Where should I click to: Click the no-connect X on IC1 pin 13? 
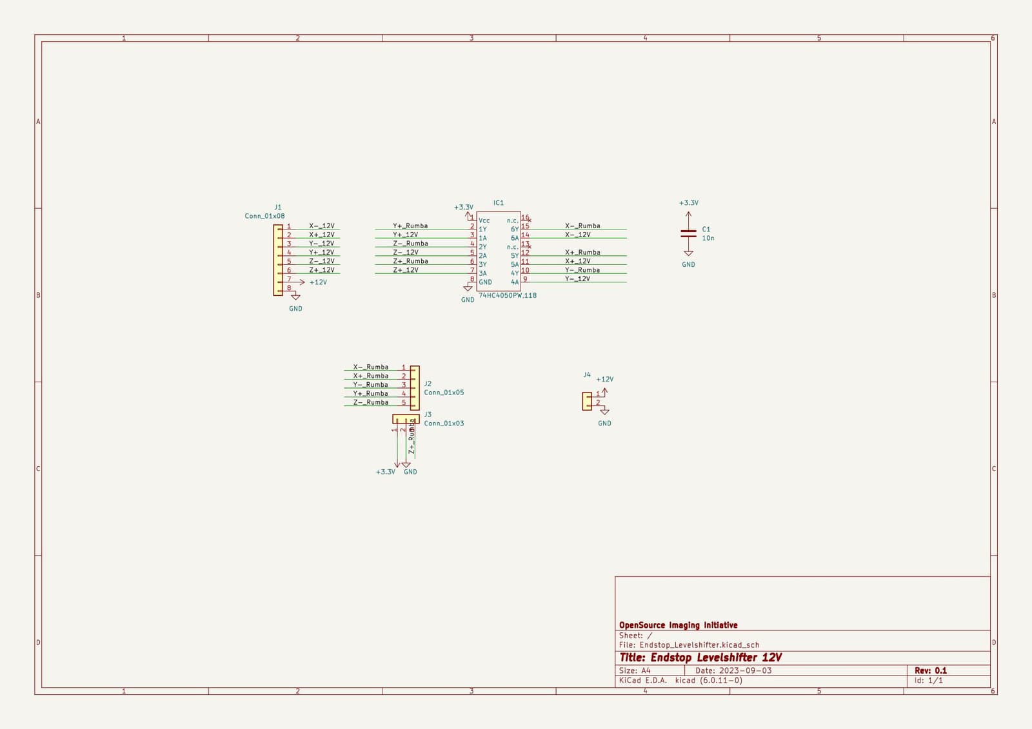click(x=529, y=247)
